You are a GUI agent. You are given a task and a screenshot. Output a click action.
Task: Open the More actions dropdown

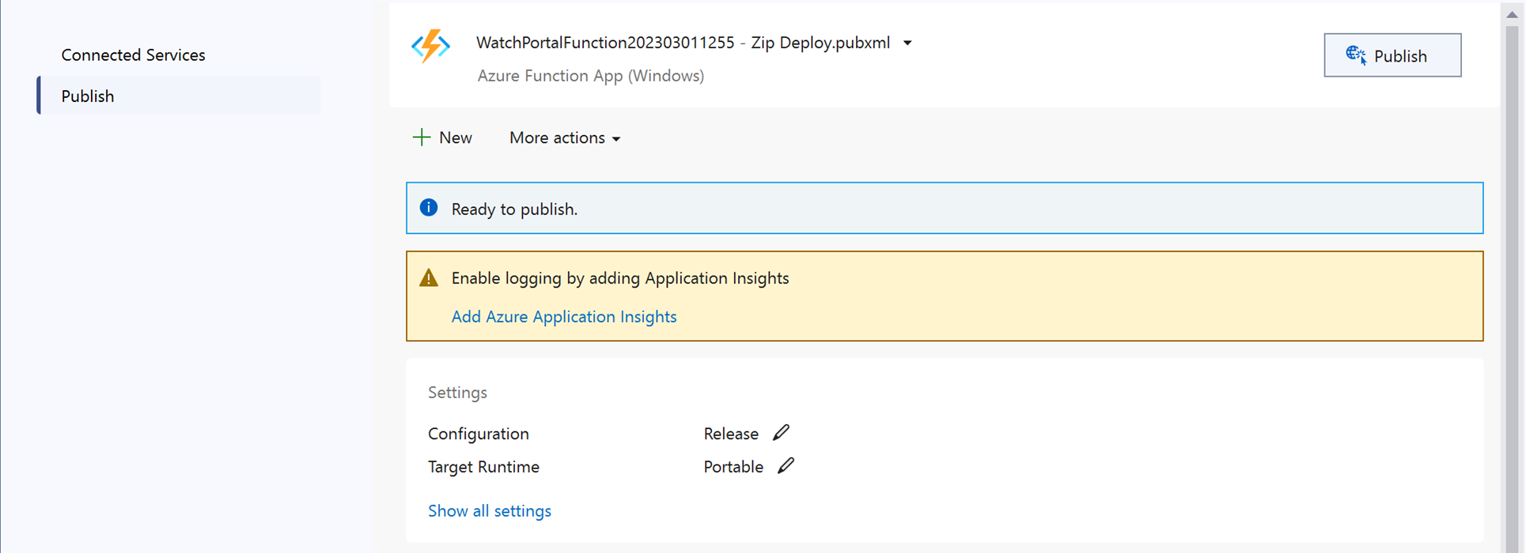point(565,137)
